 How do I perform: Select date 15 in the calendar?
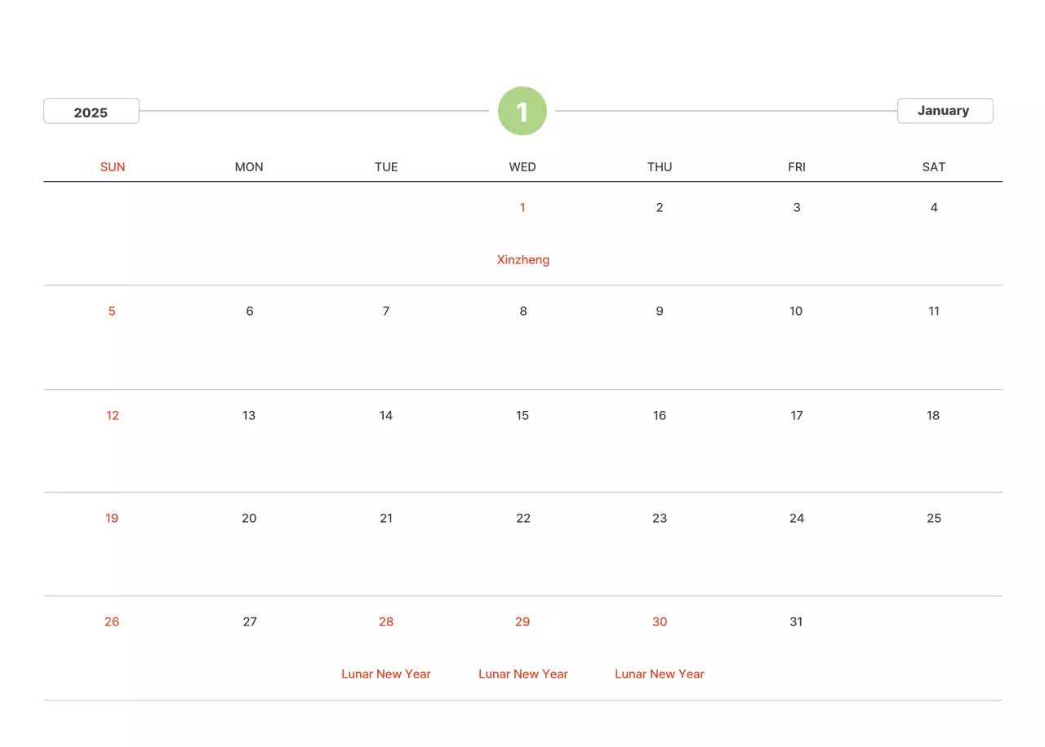pyautogui.click(x=522, y=416)
